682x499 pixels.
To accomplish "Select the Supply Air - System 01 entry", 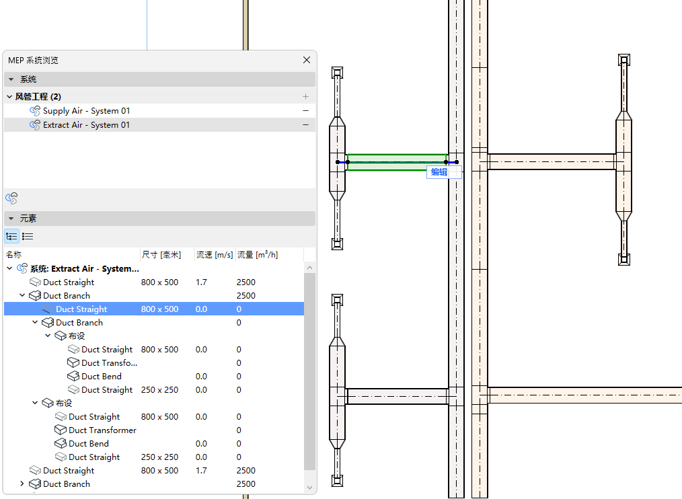I will click(x=86, y=111).
